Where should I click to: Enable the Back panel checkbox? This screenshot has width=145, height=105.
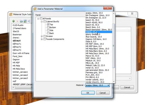click(48, 33)
